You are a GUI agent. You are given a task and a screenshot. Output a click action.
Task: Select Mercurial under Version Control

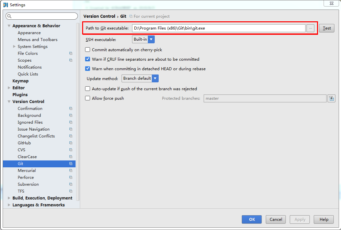pos(27,171)
